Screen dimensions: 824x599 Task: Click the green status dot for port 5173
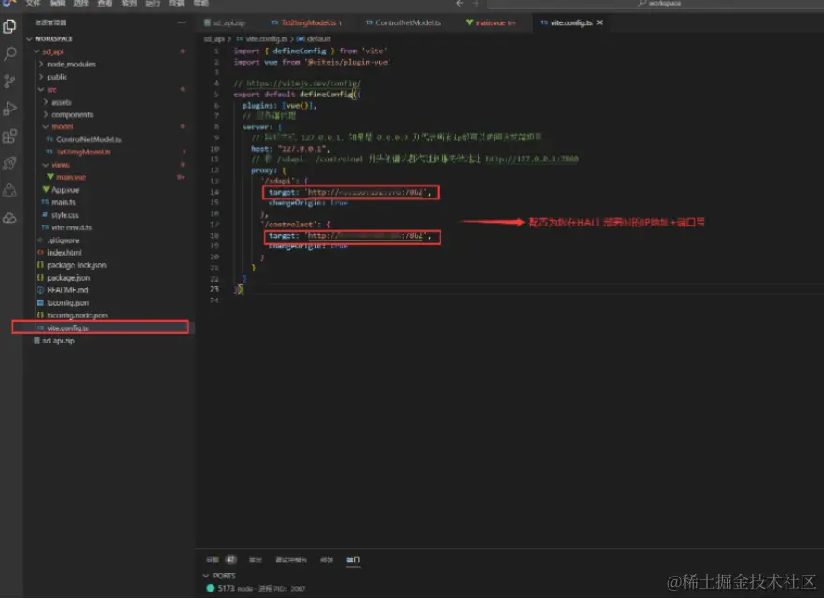point(211,588)
